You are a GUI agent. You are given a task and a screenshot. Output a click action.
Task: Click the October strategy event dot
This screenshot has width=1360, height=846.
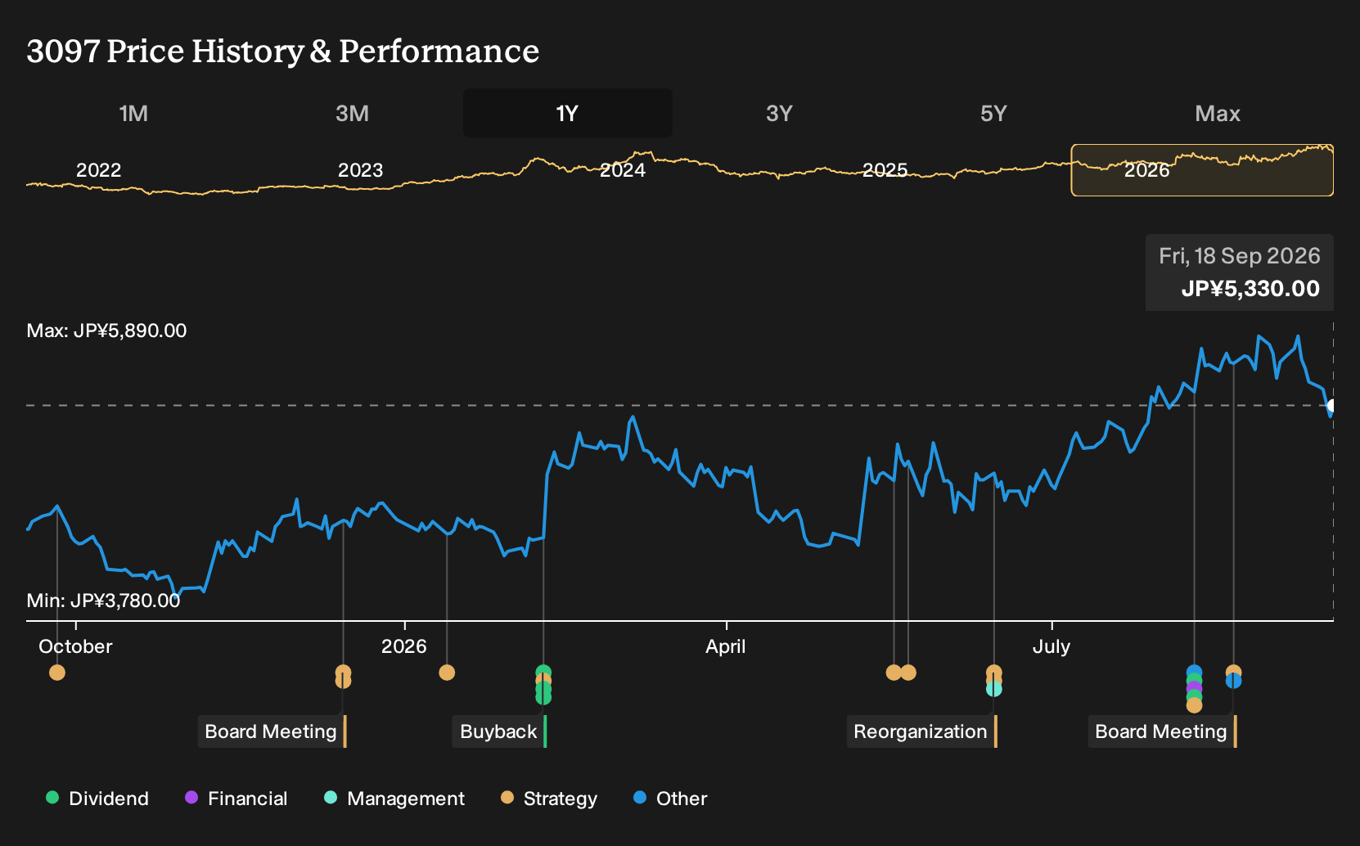(x=57, y=673)
